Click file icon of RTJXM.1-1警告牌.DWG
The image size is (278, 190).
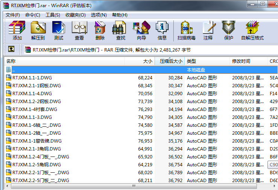9,141
